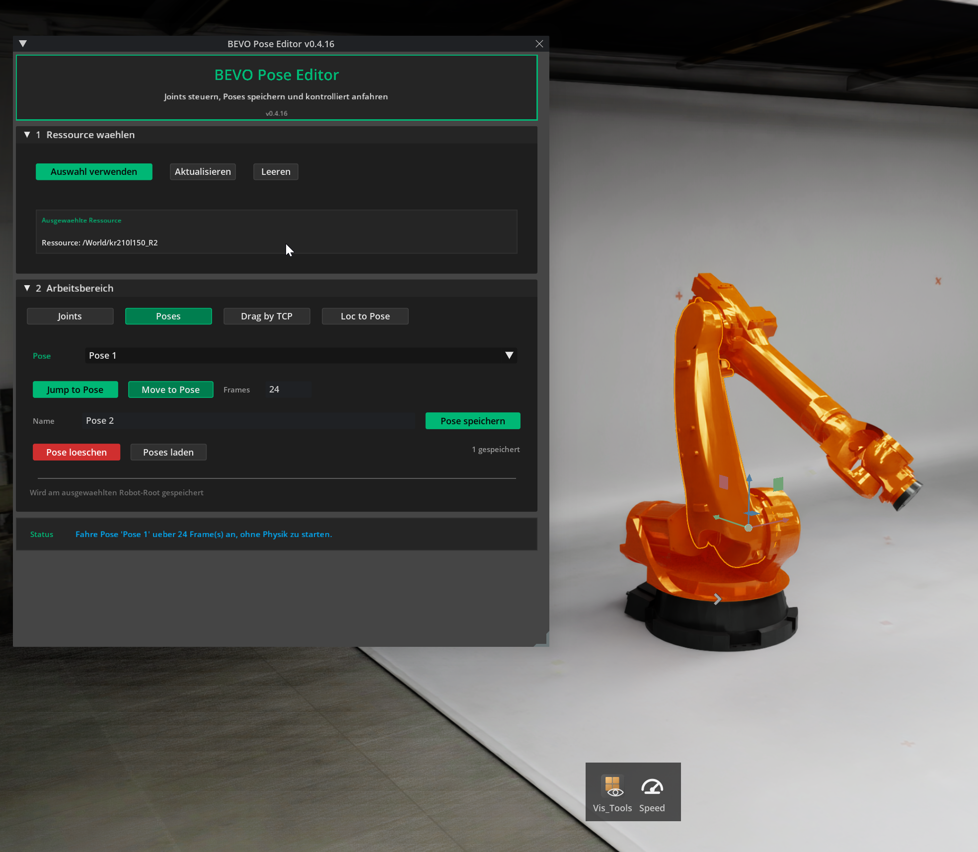Close the BEVO Pose Editor window

(539, 44)
